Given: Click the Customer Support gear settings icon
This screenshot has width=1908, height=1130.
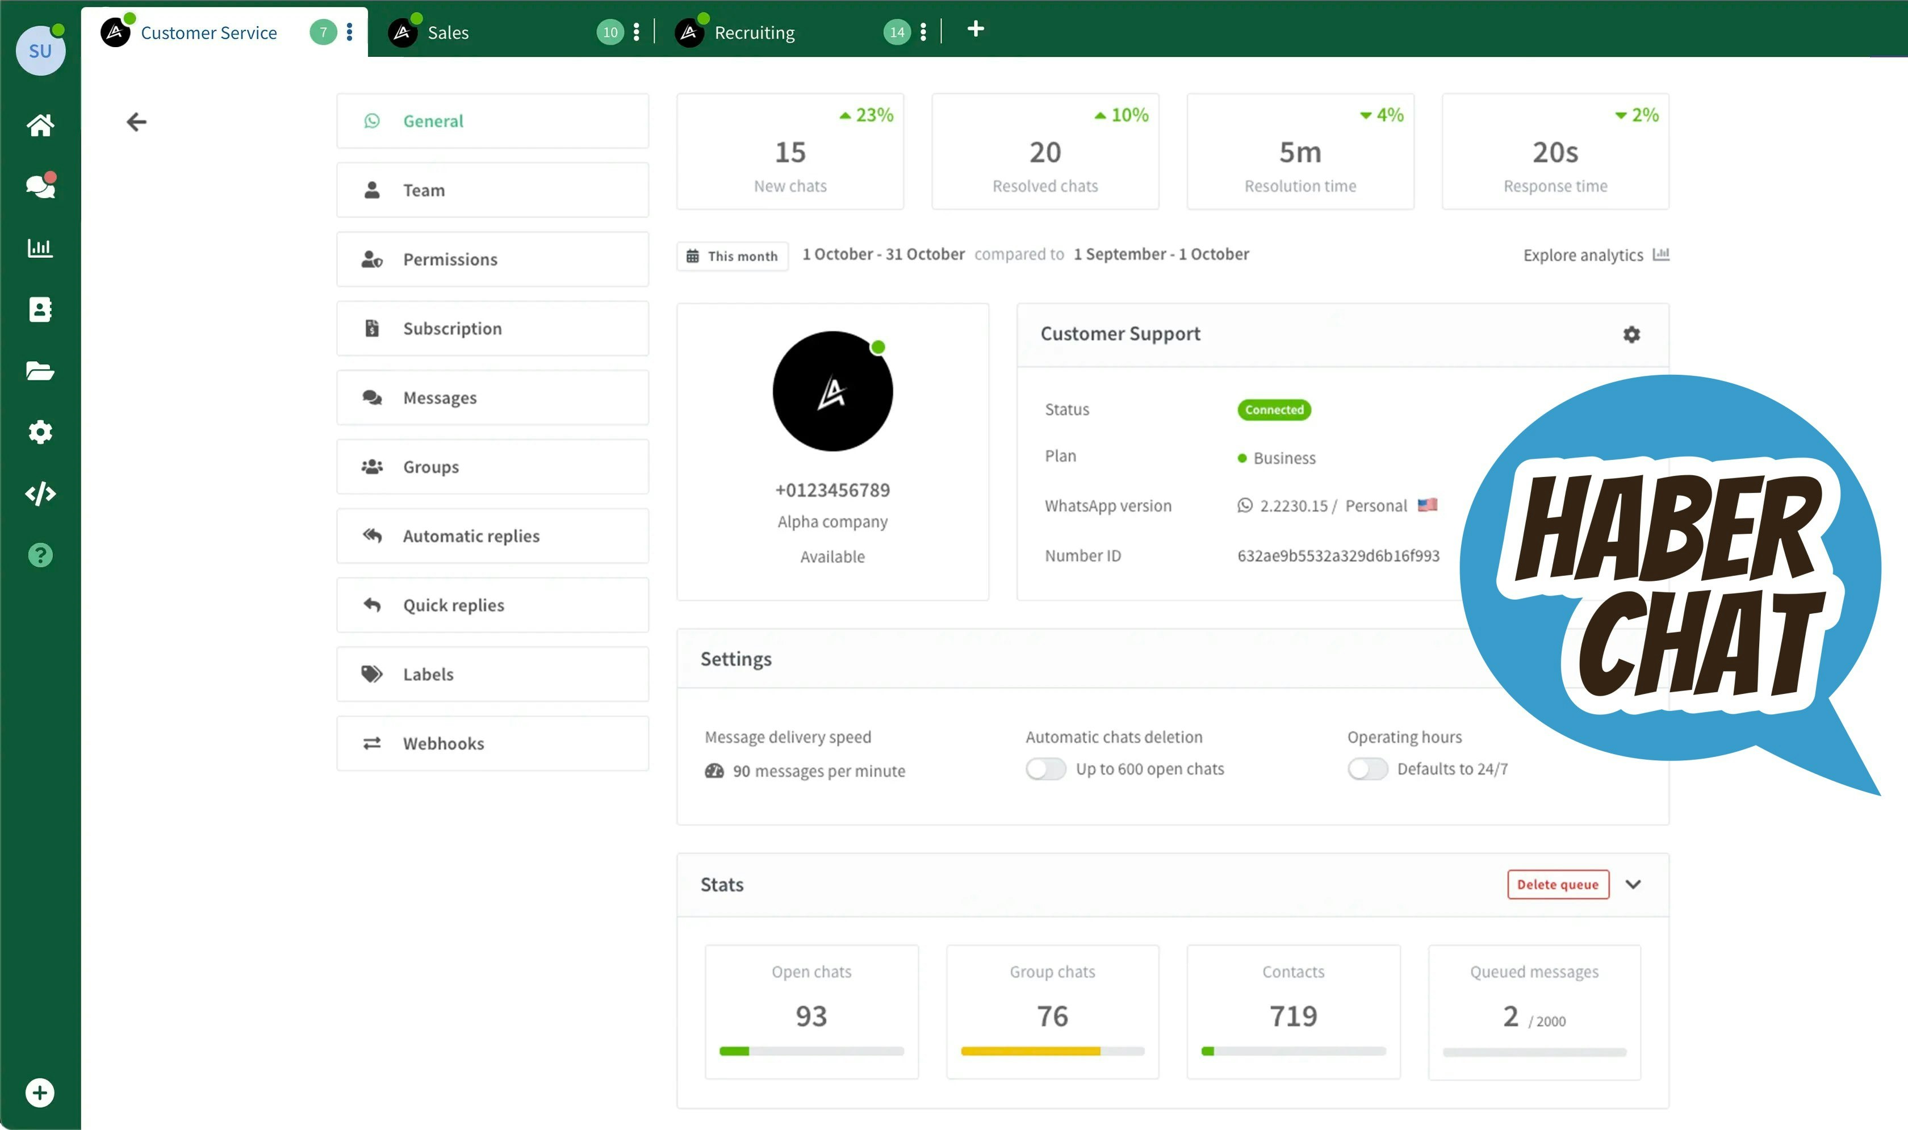Looking at the screenshot, I should [1631, 334].
